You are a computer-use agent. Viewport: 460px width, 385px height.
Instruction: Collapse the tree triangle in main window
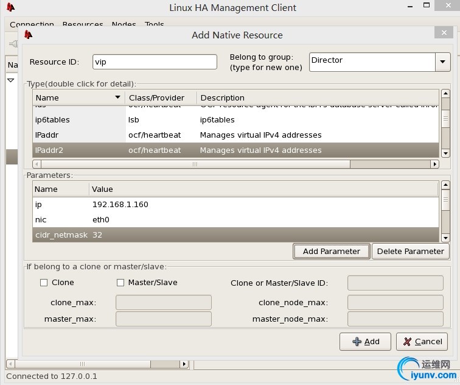pyautogui.click(x=10, y=80)
